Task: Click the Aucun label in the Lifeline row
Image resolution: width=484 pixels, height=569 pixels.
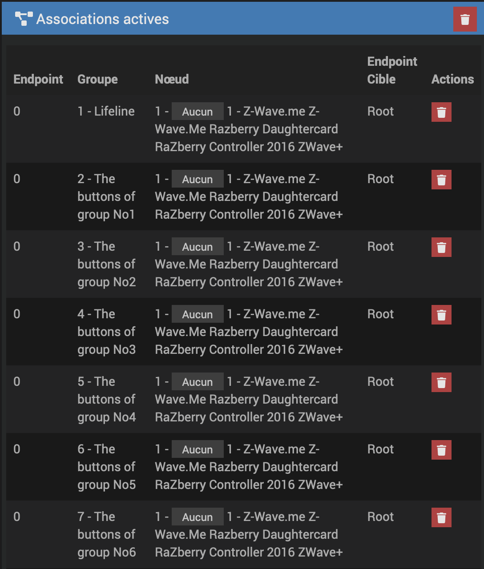Action: [198, 112]
